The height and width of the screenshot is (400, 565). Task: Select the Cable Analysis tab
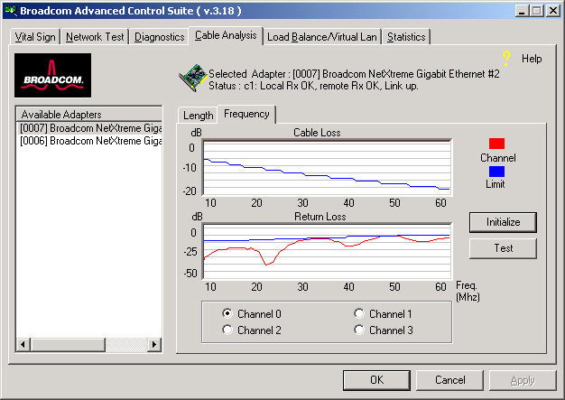(226, 35)
